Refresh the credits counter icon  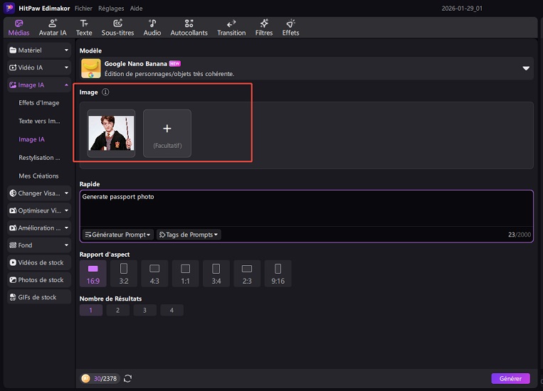(128, 379)
